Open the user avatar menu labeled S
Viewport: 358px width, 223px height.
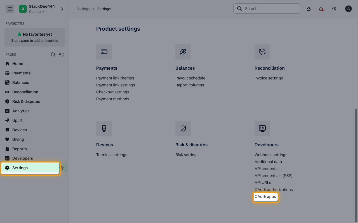(x=348, y=9)
